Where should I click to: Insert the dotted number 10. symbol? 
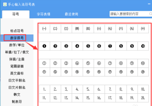(143, 89)
